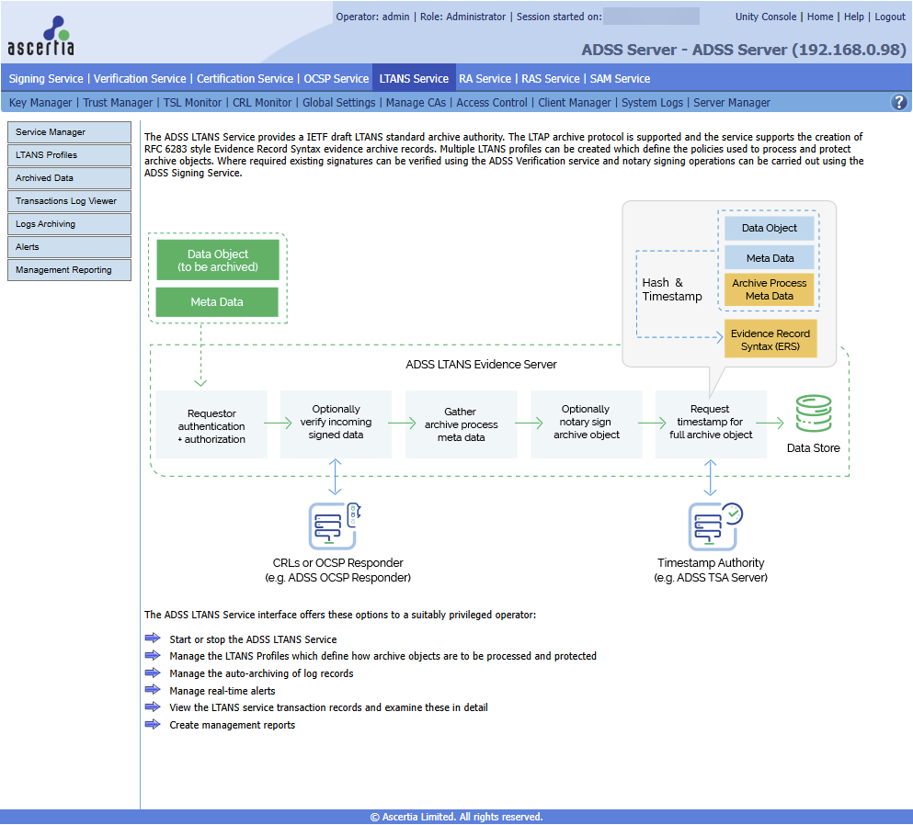Click the Ascertia logo

40,36
